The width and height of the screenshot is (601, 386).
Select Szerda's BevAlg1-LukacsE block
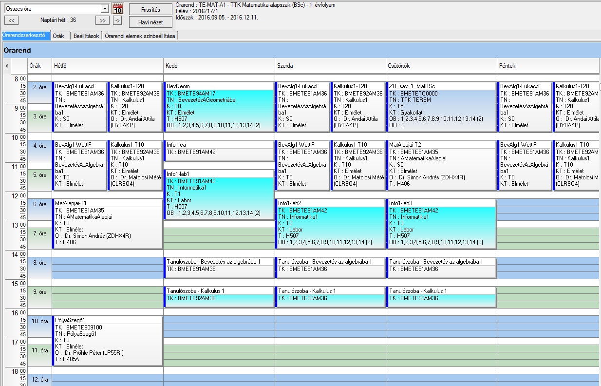pyautogui.click(x=302, y=107)
